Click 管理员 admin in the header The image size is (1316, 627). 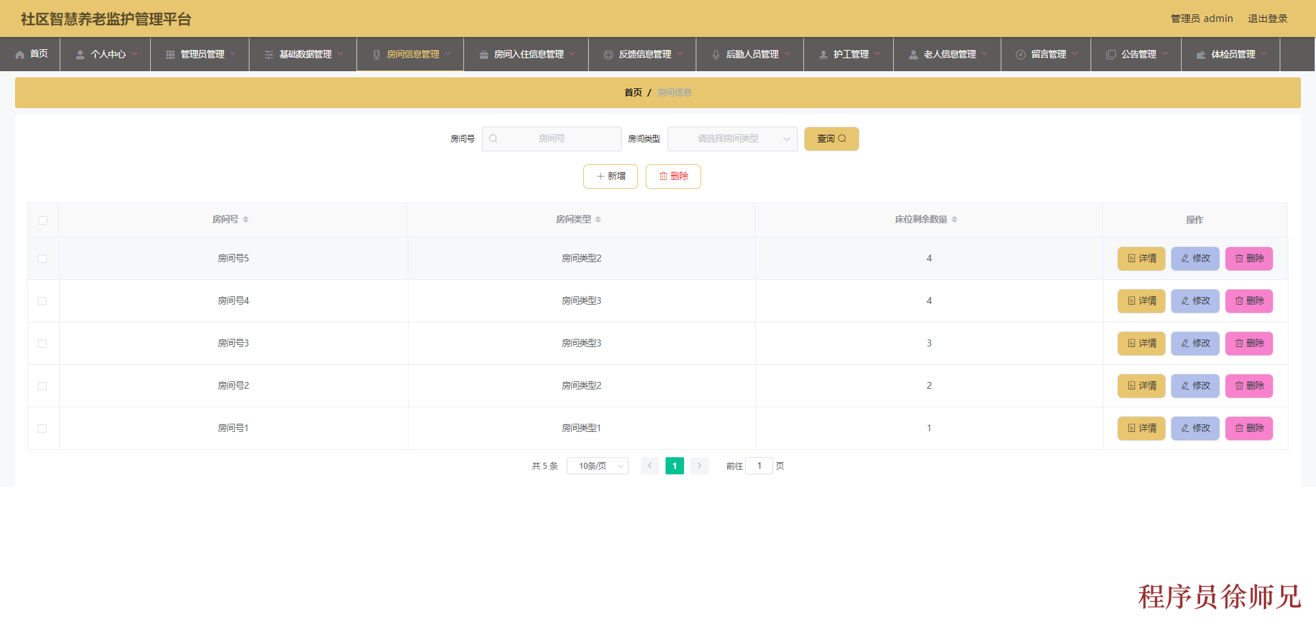(x=1202, y=18)
